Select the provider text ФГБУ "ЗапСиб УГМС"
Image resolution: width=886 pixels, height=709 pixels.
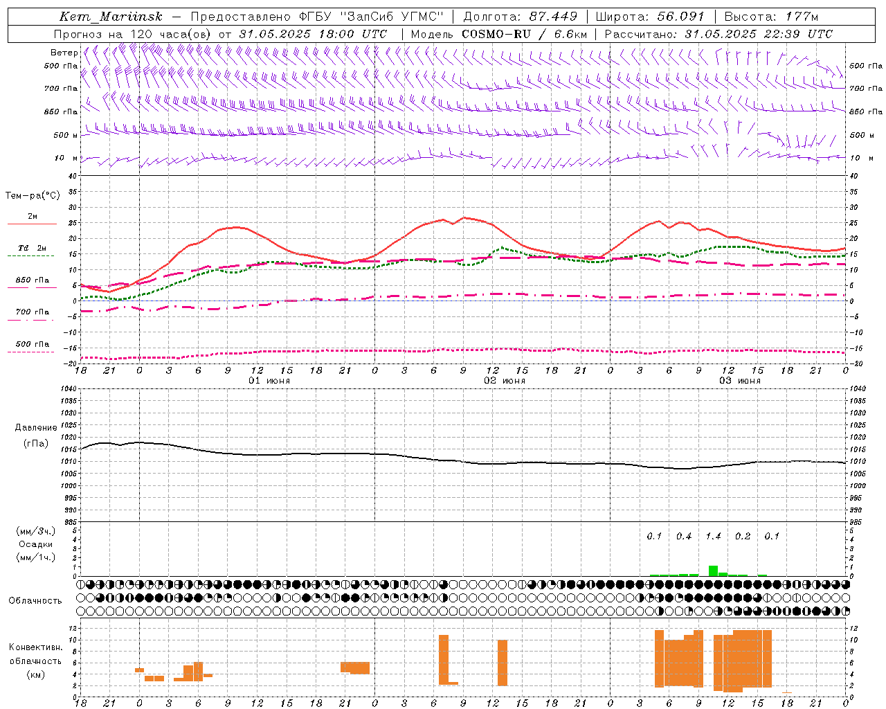click(x=372, y=17)
